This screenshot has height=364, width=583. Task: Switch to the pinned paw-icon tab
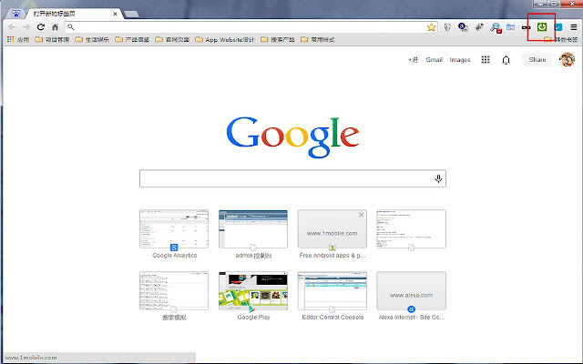coord(16,14)
